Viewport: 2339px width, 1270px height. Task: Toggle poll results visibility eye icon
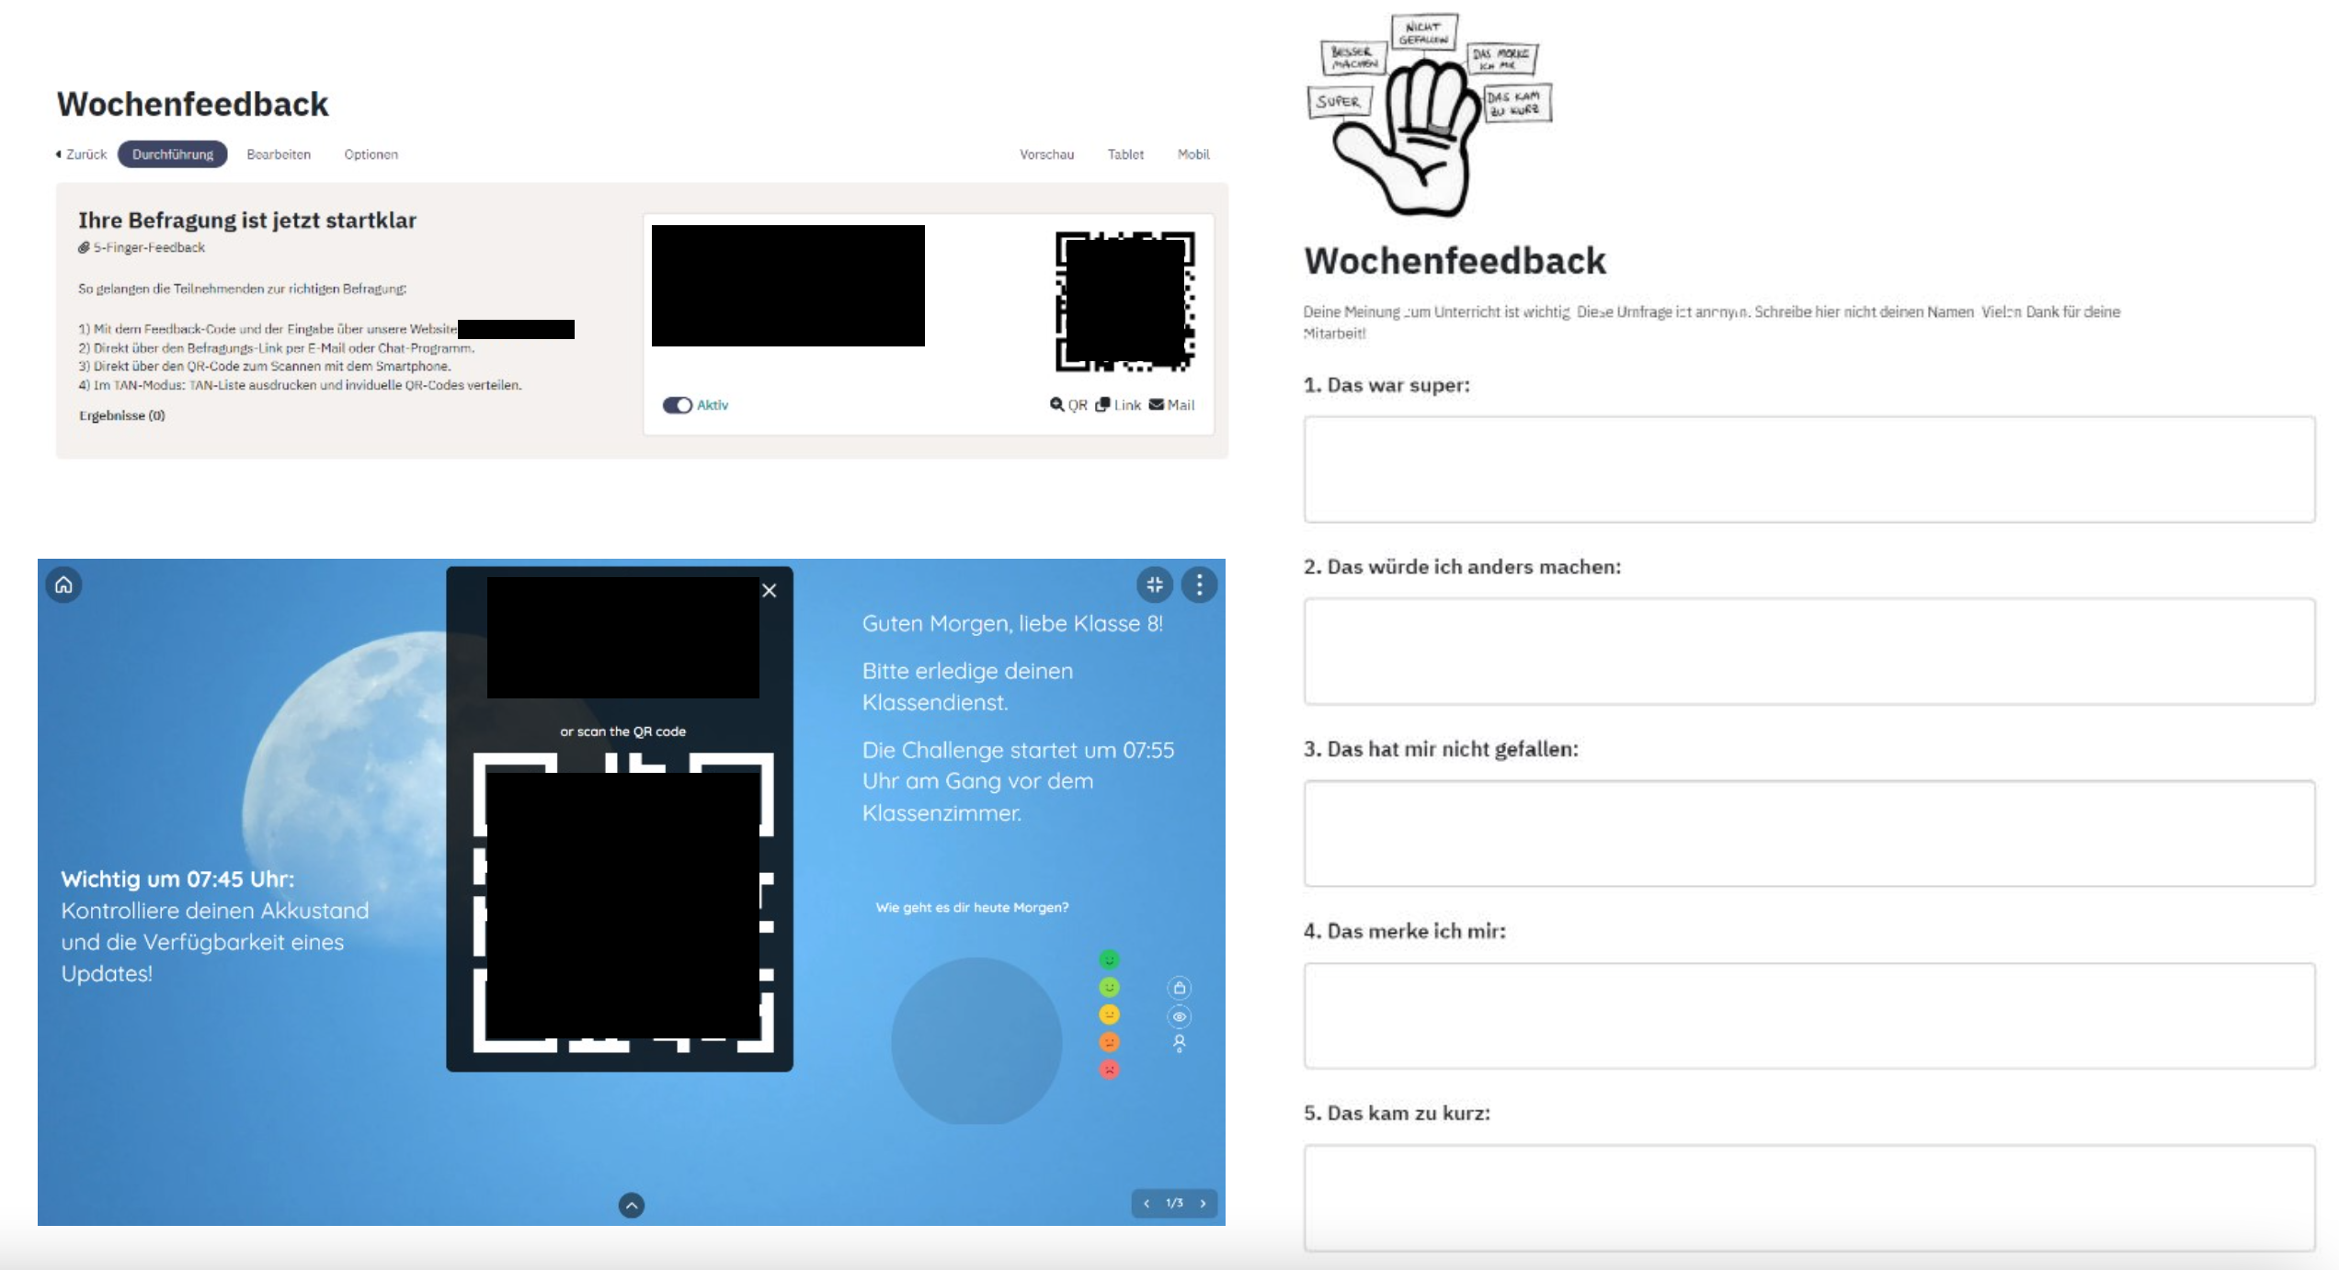(1180, 1016)
